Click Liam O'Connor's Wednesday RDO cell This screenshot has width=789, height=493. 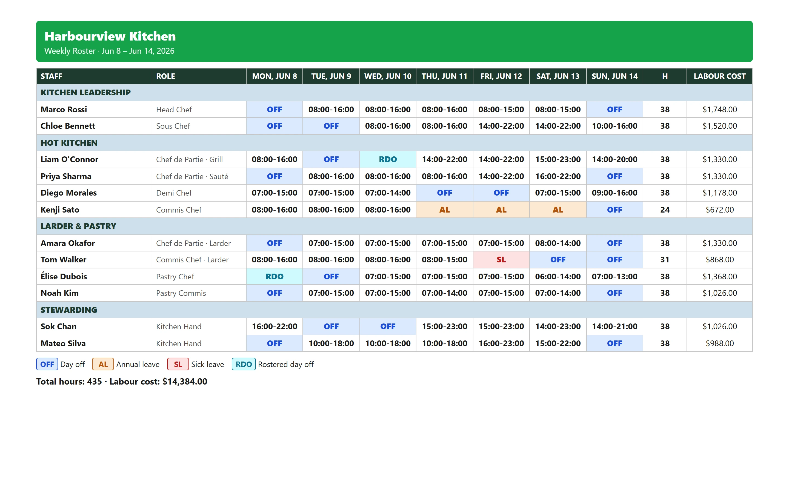(x=388, y=159)
